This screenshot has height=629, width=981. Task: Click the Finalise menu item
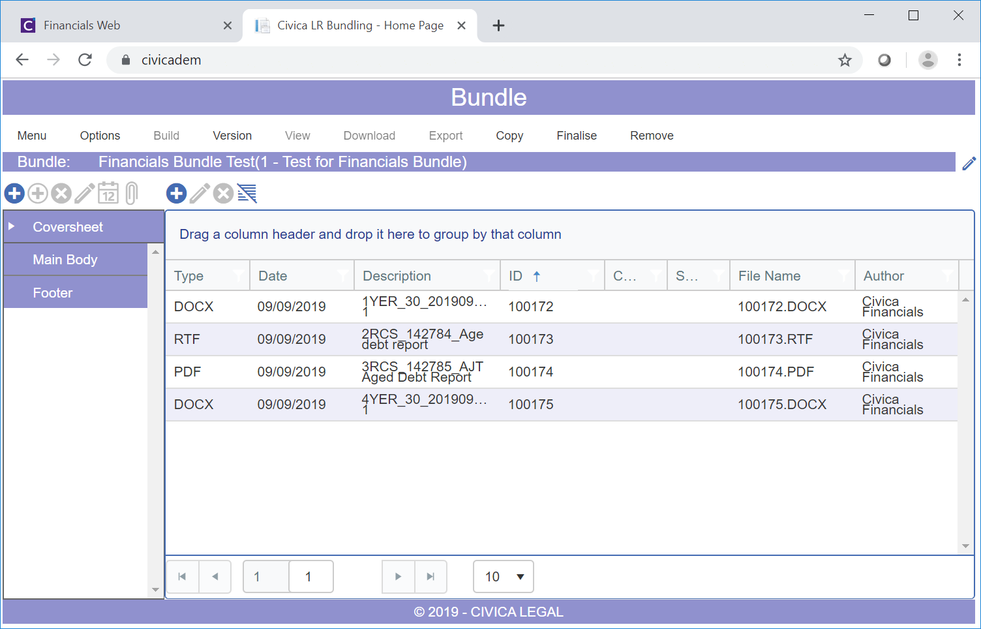[x=577, y=136]
